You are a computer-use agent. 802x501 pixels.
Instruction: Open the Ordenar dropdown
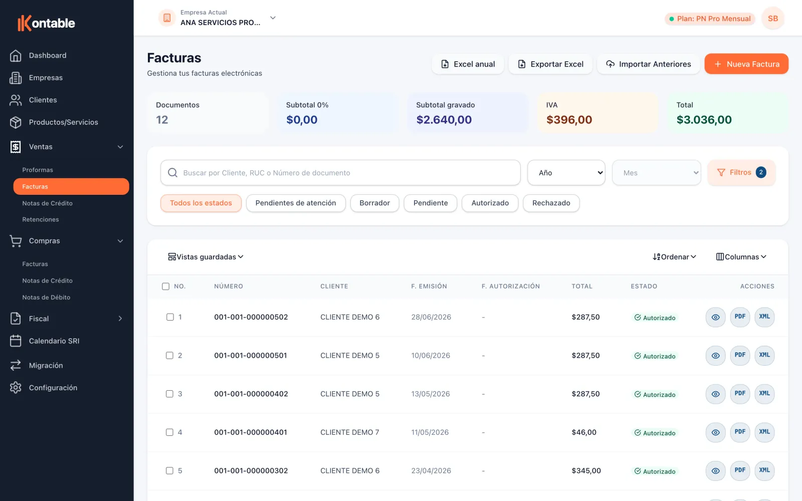click(x=675, y=257)
